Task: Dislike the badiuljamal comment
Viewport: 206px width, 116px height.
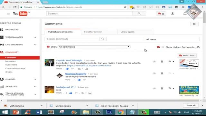Action: (x=76, y=93)
